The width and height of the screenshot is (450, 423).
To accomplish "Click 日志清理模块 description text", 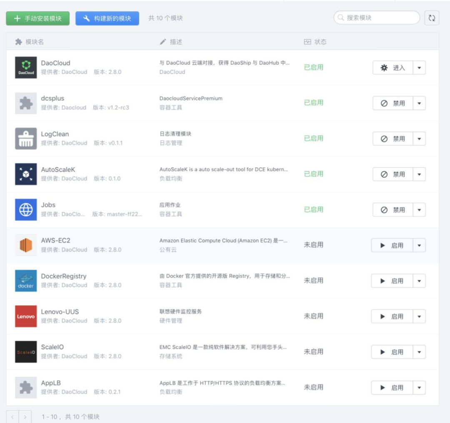I will point(175,134).
